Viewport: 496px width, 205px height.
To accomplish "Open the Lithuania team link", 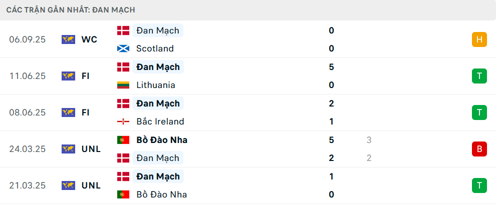I will point(156,85).
